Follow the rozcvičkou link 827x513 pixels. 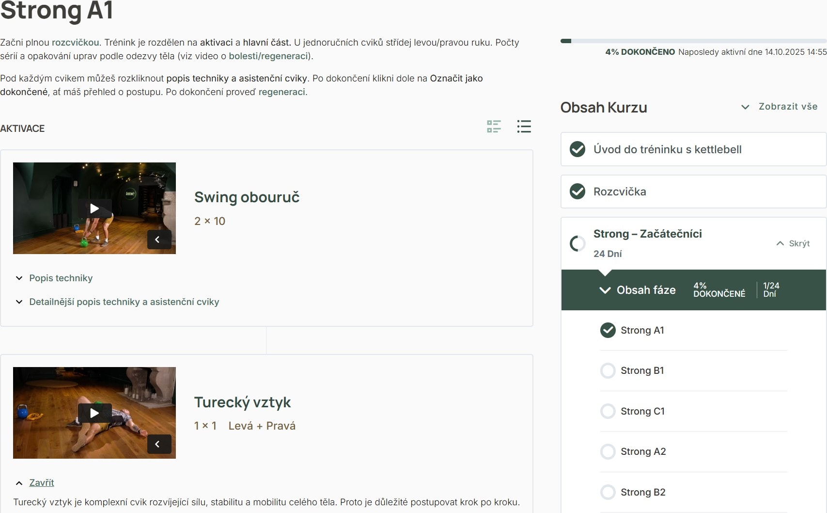click(x=75, y=42)
